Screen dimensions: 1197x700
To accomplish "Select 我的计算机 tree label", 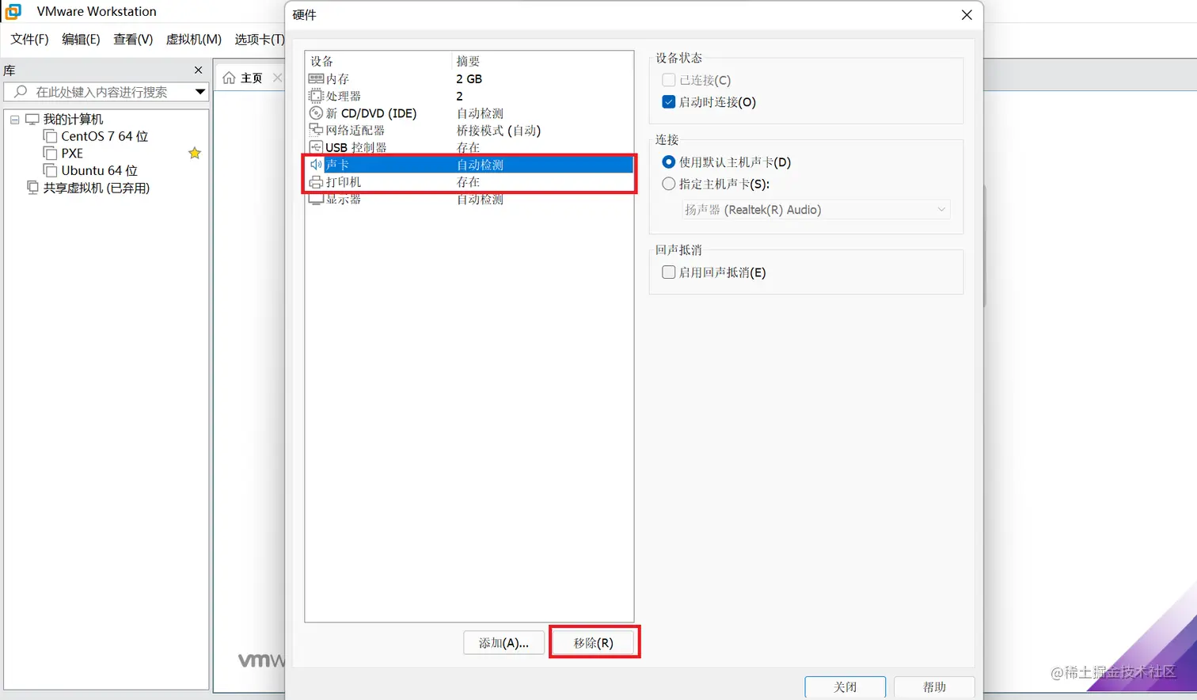I will (73, 119).
